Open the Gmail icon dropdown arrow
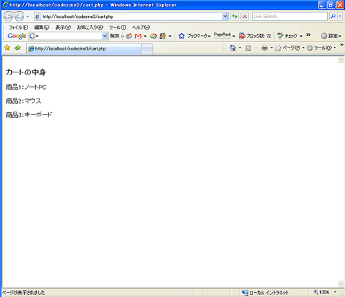 (x=145, y=37)
